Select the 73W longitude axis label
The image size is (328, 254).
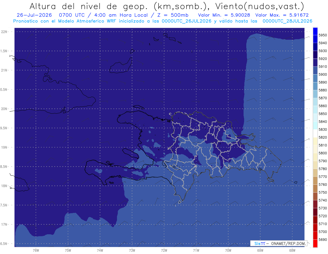[x=132, y=250]
